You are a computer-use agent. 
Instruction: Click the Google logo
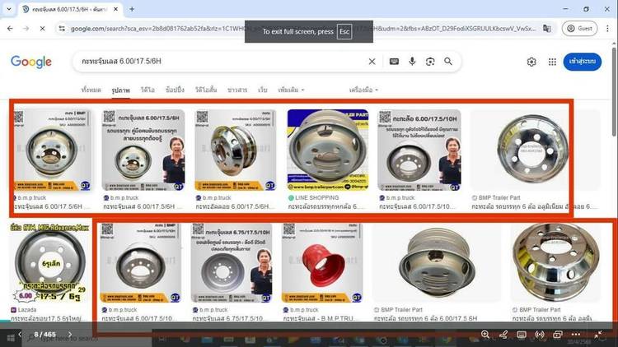pyautogui.click(x=31, y=62)
